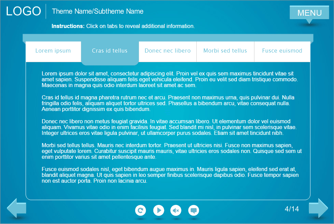This screenshot has height=224, width=334.
Task: Open the course MENU
Action: (309, 13)
